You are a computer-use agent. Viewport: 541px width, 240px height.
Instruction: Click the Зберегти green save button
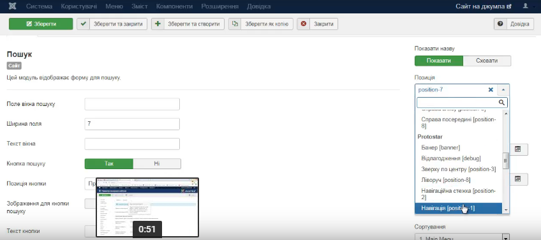(x=41, y=24)
